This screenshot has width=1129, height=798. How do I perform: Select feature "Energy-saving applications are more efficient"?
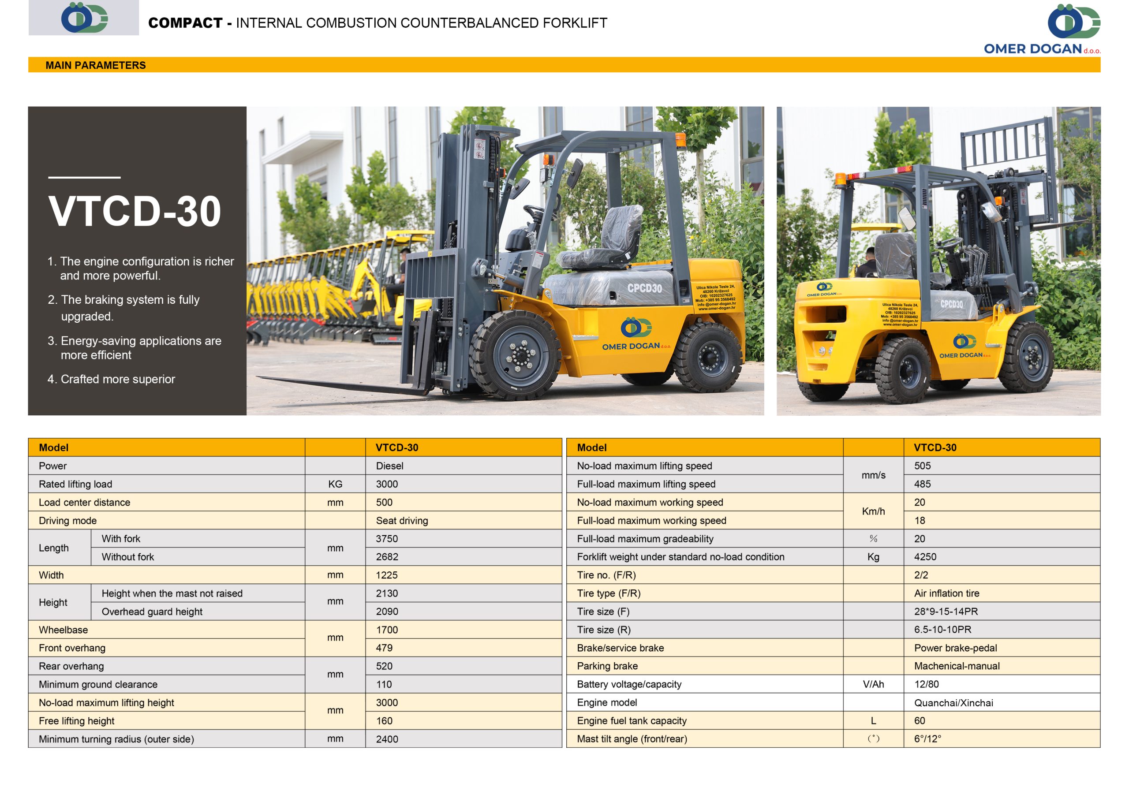click(x=134, y=347)
